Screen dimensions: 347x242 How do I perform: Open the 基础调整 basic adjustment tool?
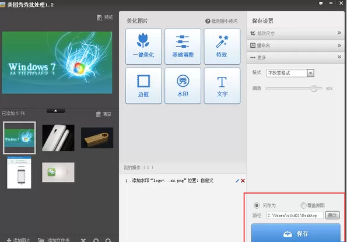(183, 47)
